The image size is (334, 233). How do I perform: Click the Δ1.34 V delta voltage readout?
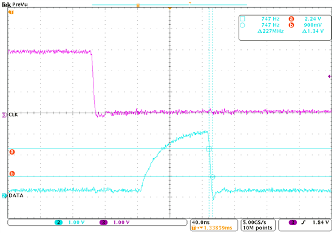tap(313, 31)
